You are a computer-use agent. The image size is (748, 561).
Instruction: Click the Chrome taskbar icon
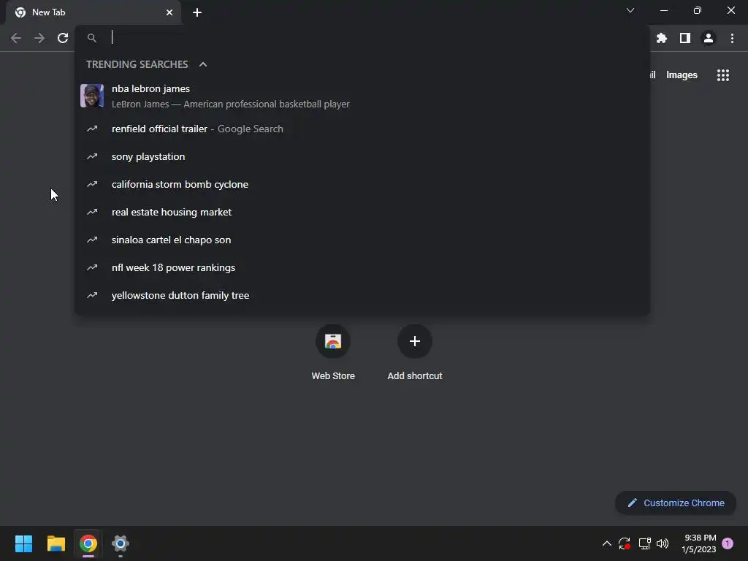click(x=88, y=543)
